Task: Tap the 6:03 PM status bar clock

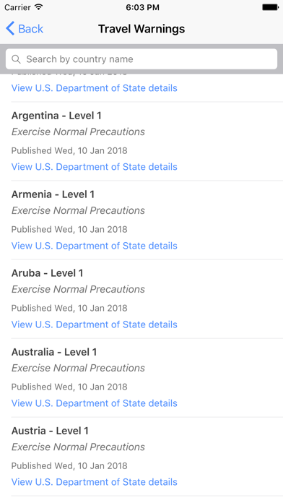Action: click(x=142, y=7)
